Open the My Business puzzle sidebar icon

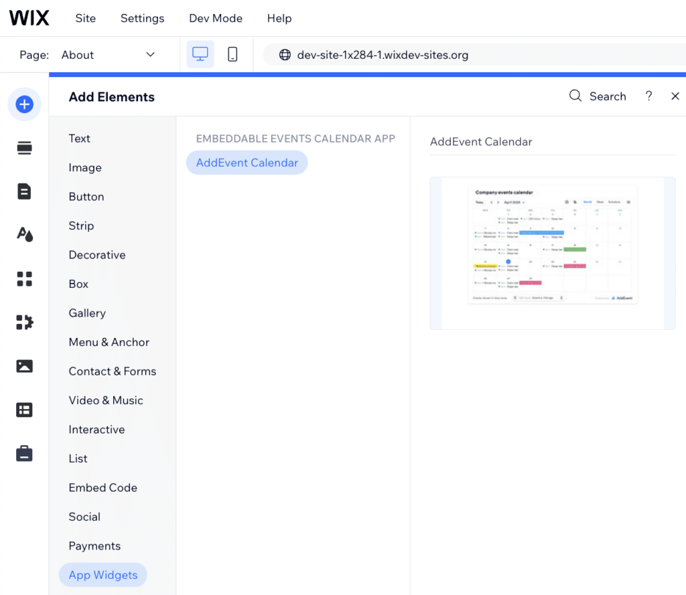(x=25, y=322)
